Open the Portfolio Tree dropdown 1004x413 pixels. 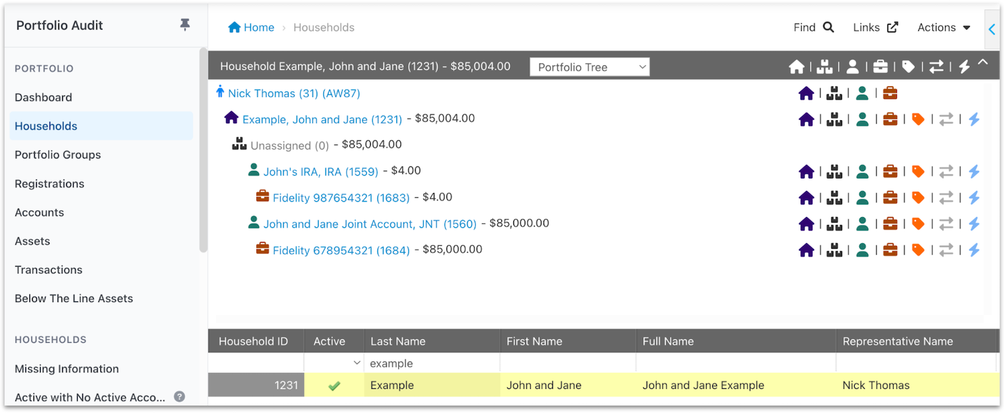point(590,67)
